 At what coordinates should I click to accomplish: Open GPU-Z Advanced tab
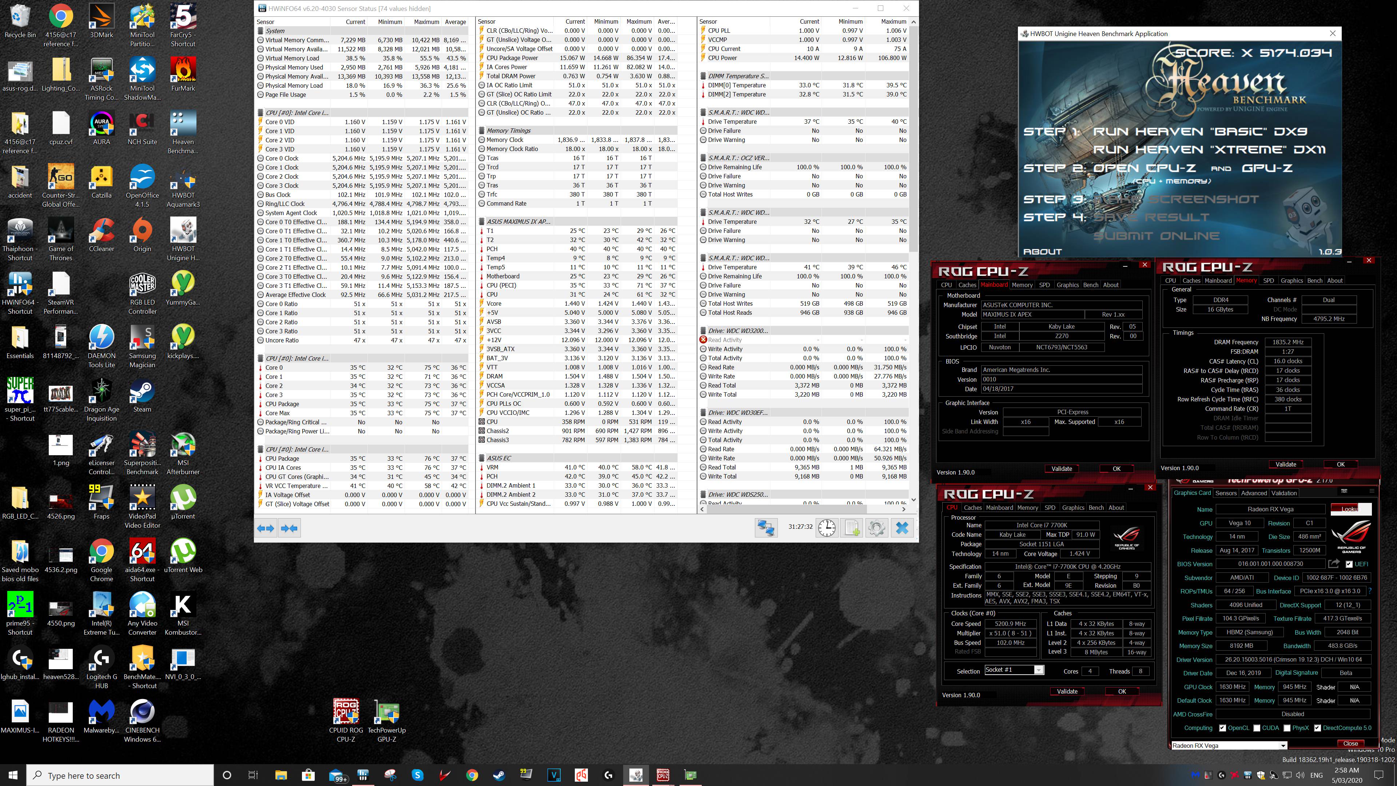pos(1254,493)
